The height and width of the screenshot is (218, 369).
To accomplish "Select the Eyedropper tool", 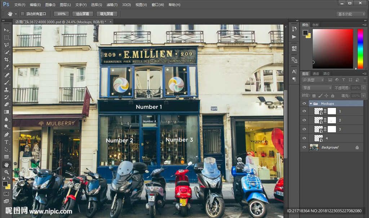I will click(6, 67).
